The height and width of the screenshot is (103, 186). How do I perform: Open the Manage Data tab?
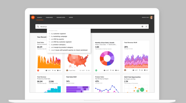pyautogui.click(x=61, y=17)
